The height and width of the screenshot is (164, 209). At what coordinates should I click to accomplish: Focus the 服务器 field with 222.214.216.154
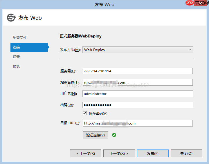(138, 71)
